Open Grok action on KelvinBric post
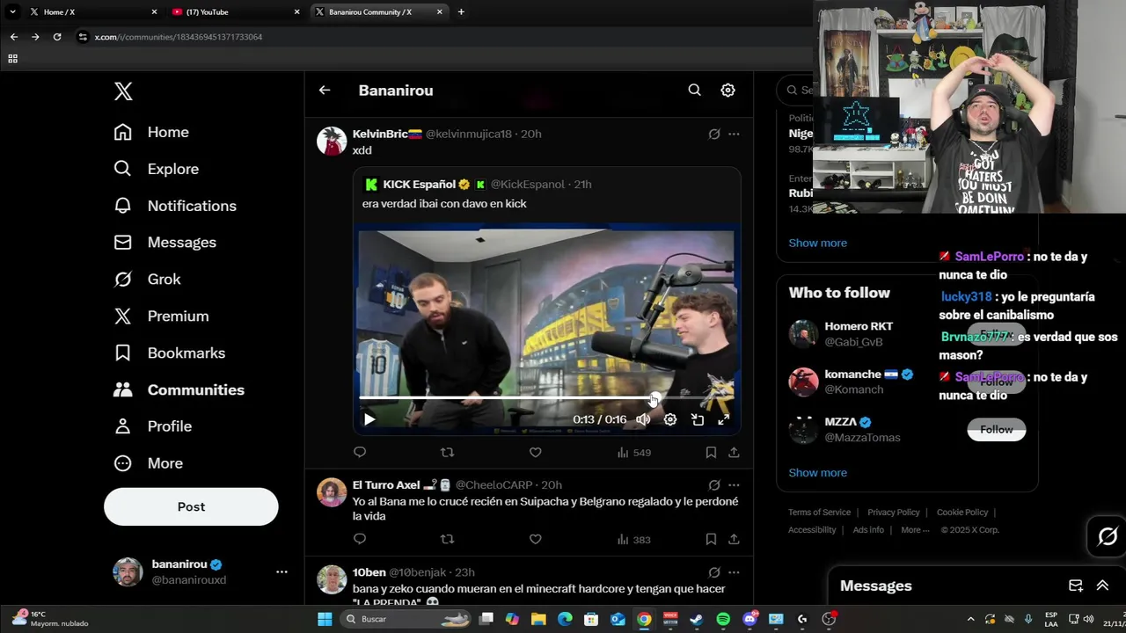 pyautogui.click(x=714, y=134)
